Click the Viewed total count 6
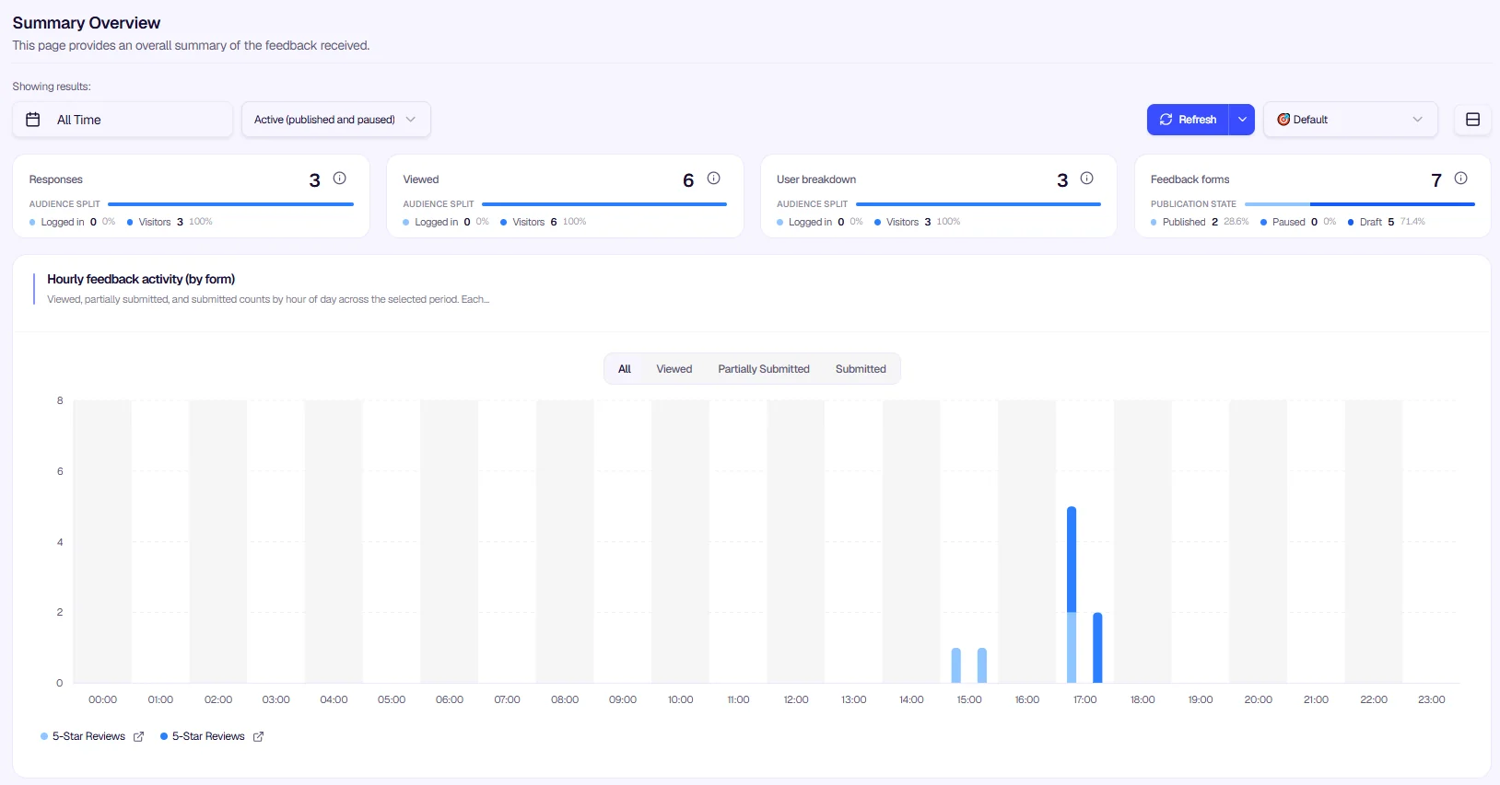1500x785 pixels. pyautogui.click(x=688, y=180)
